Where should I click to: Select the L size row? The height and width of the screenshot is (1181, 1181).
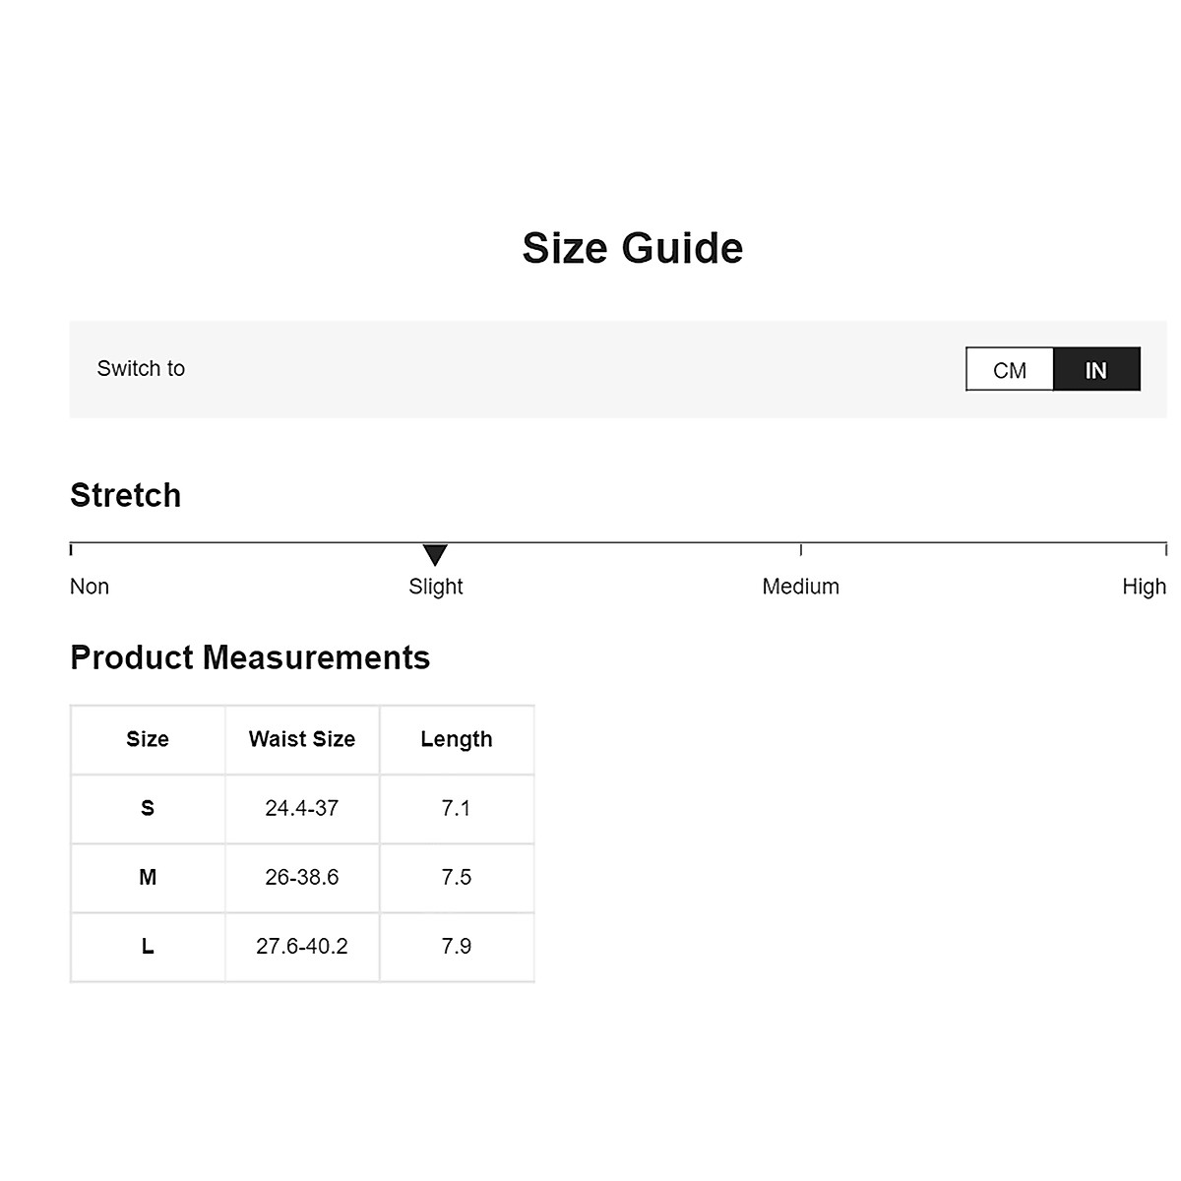pyautogui.click(x=148, y=946)
